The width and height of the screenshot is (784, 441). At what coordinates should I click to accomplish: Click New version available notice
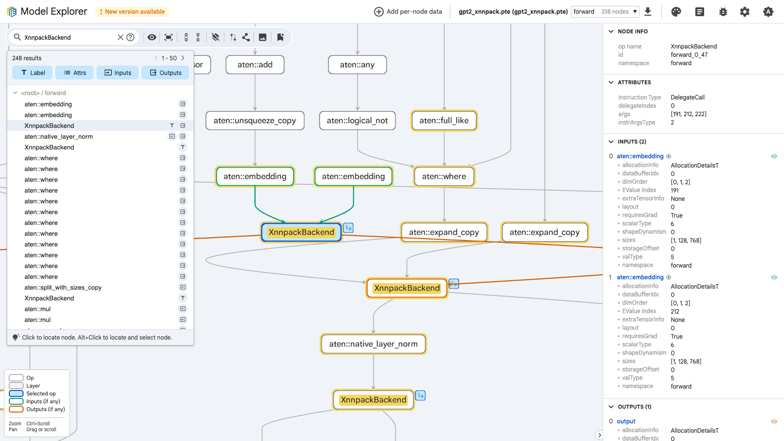(132, 12)
